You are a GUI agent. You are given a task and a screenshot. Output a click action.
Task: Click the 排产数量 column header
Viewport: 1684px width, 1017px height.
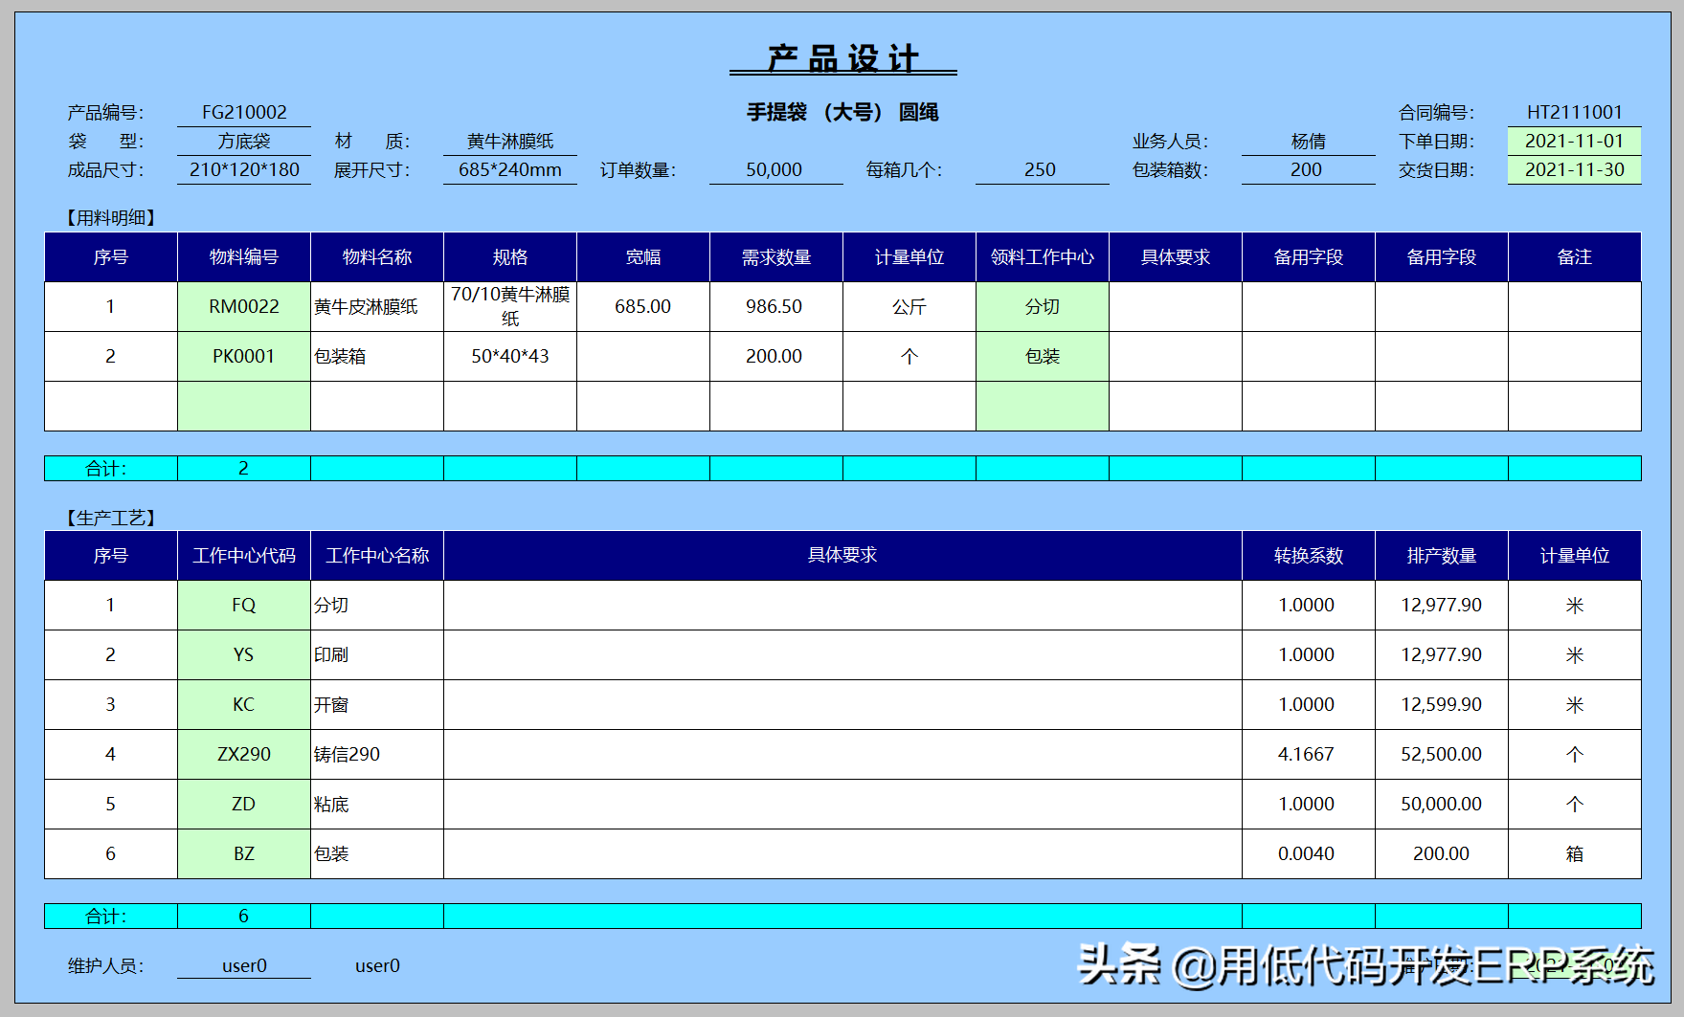1442,556
